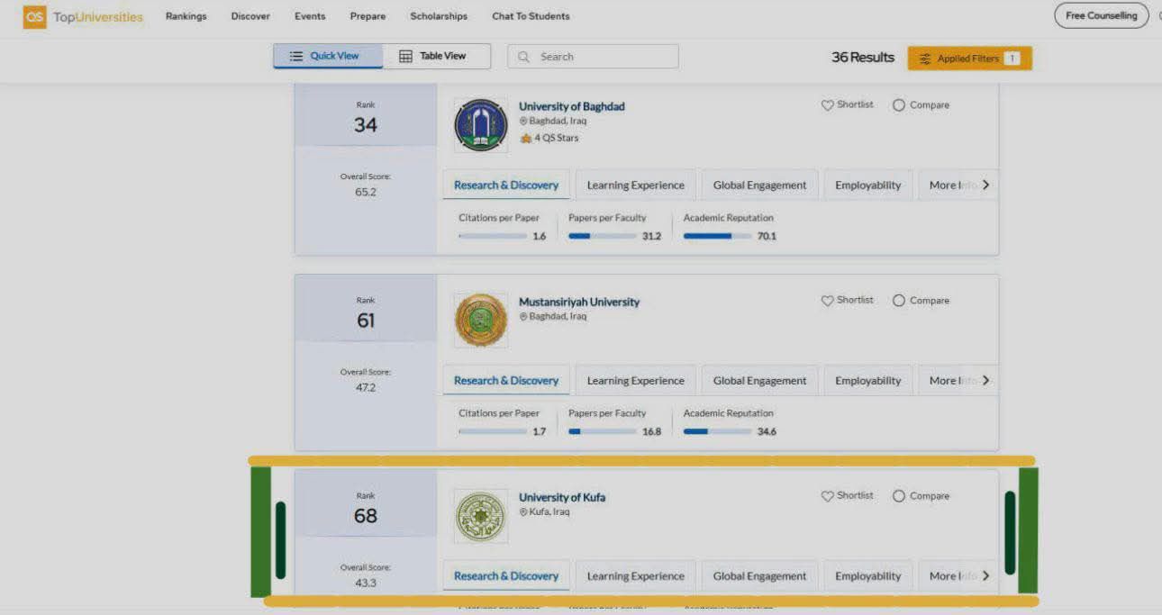Open Learning Experience tab for University of Baghdad

[635, 185]
